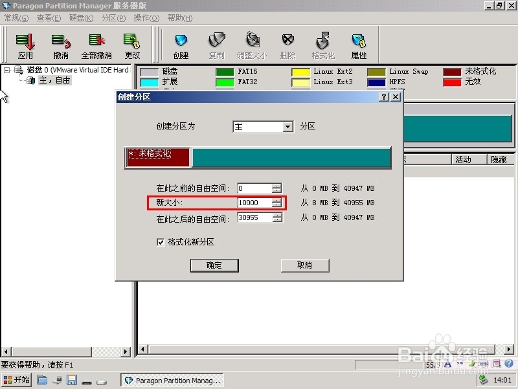This screenshot has height=389, width=518.
Task: Click the Copy (复制) partition icon
Action: point(217,45)
